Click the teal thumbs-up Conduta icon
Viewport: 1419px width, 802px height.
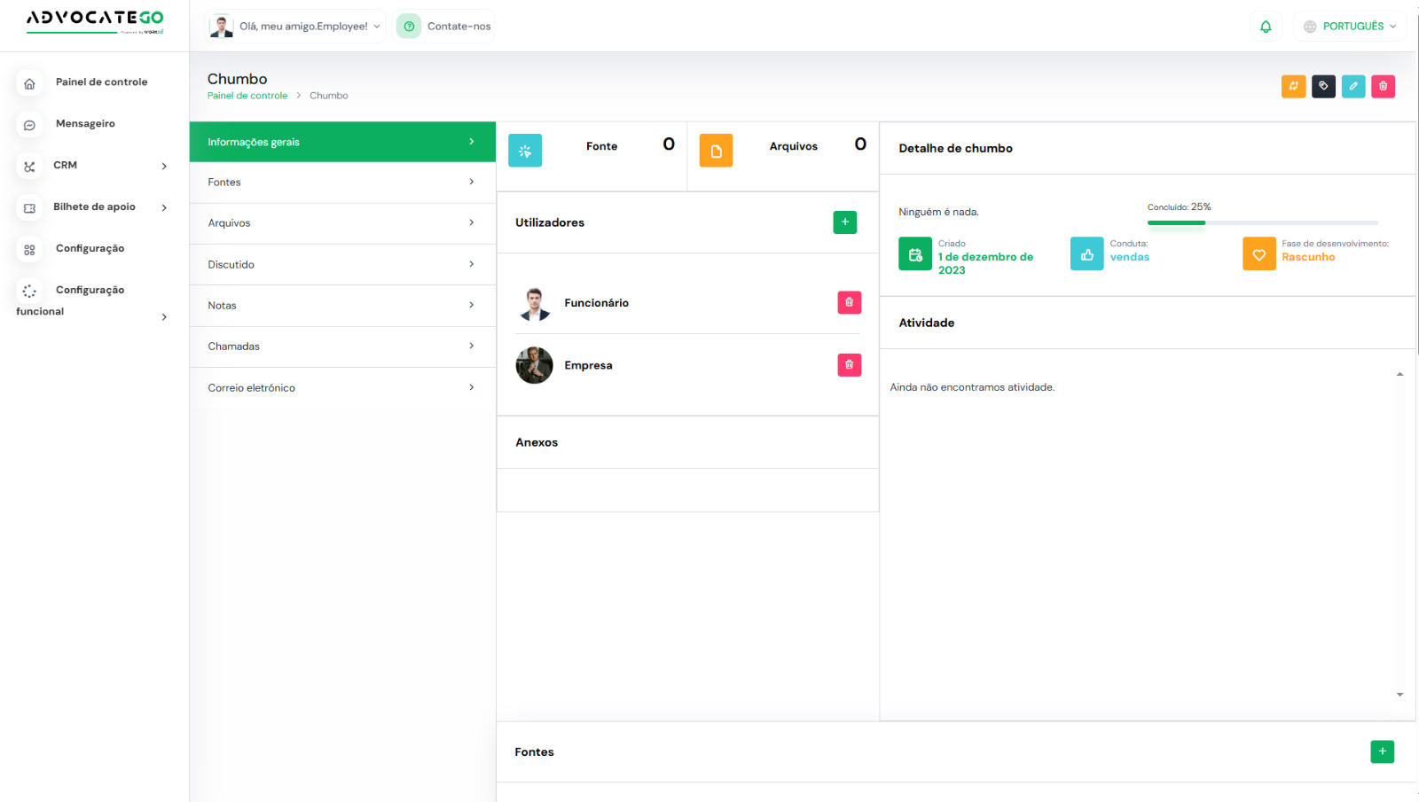tap(1086, 253)
